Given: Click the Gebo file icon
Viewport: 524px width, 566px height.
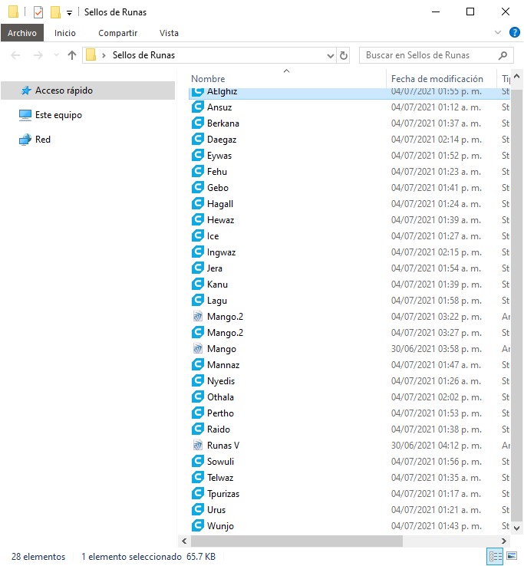Looking at the screenshot, I should pos(197,187).
